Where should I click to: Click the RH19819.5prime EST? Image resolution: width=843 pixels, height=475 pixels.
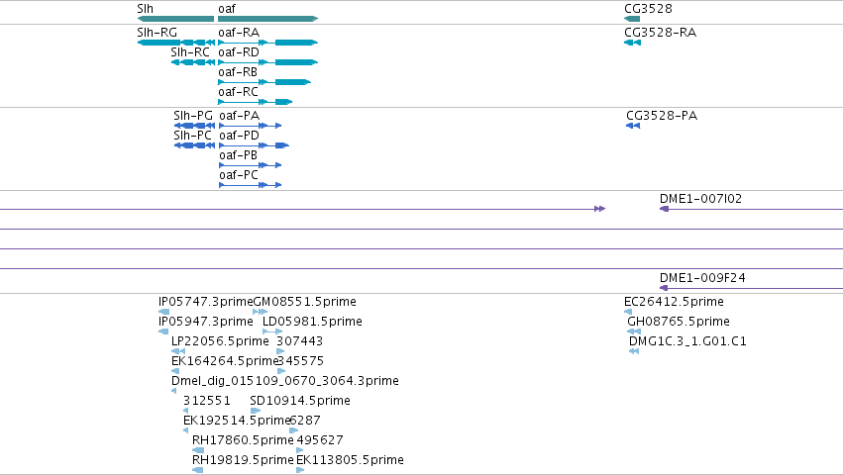click(198, 470)
